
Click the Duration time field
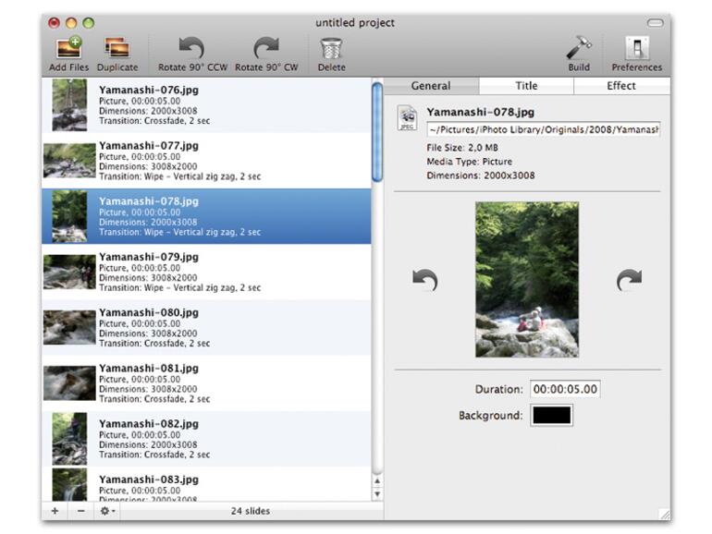click(x=564, y=389)
